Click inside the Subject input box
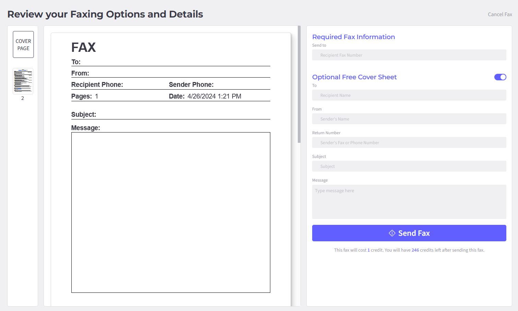The height and width of the screenshot is (311, 518). [x=409, y=166]
